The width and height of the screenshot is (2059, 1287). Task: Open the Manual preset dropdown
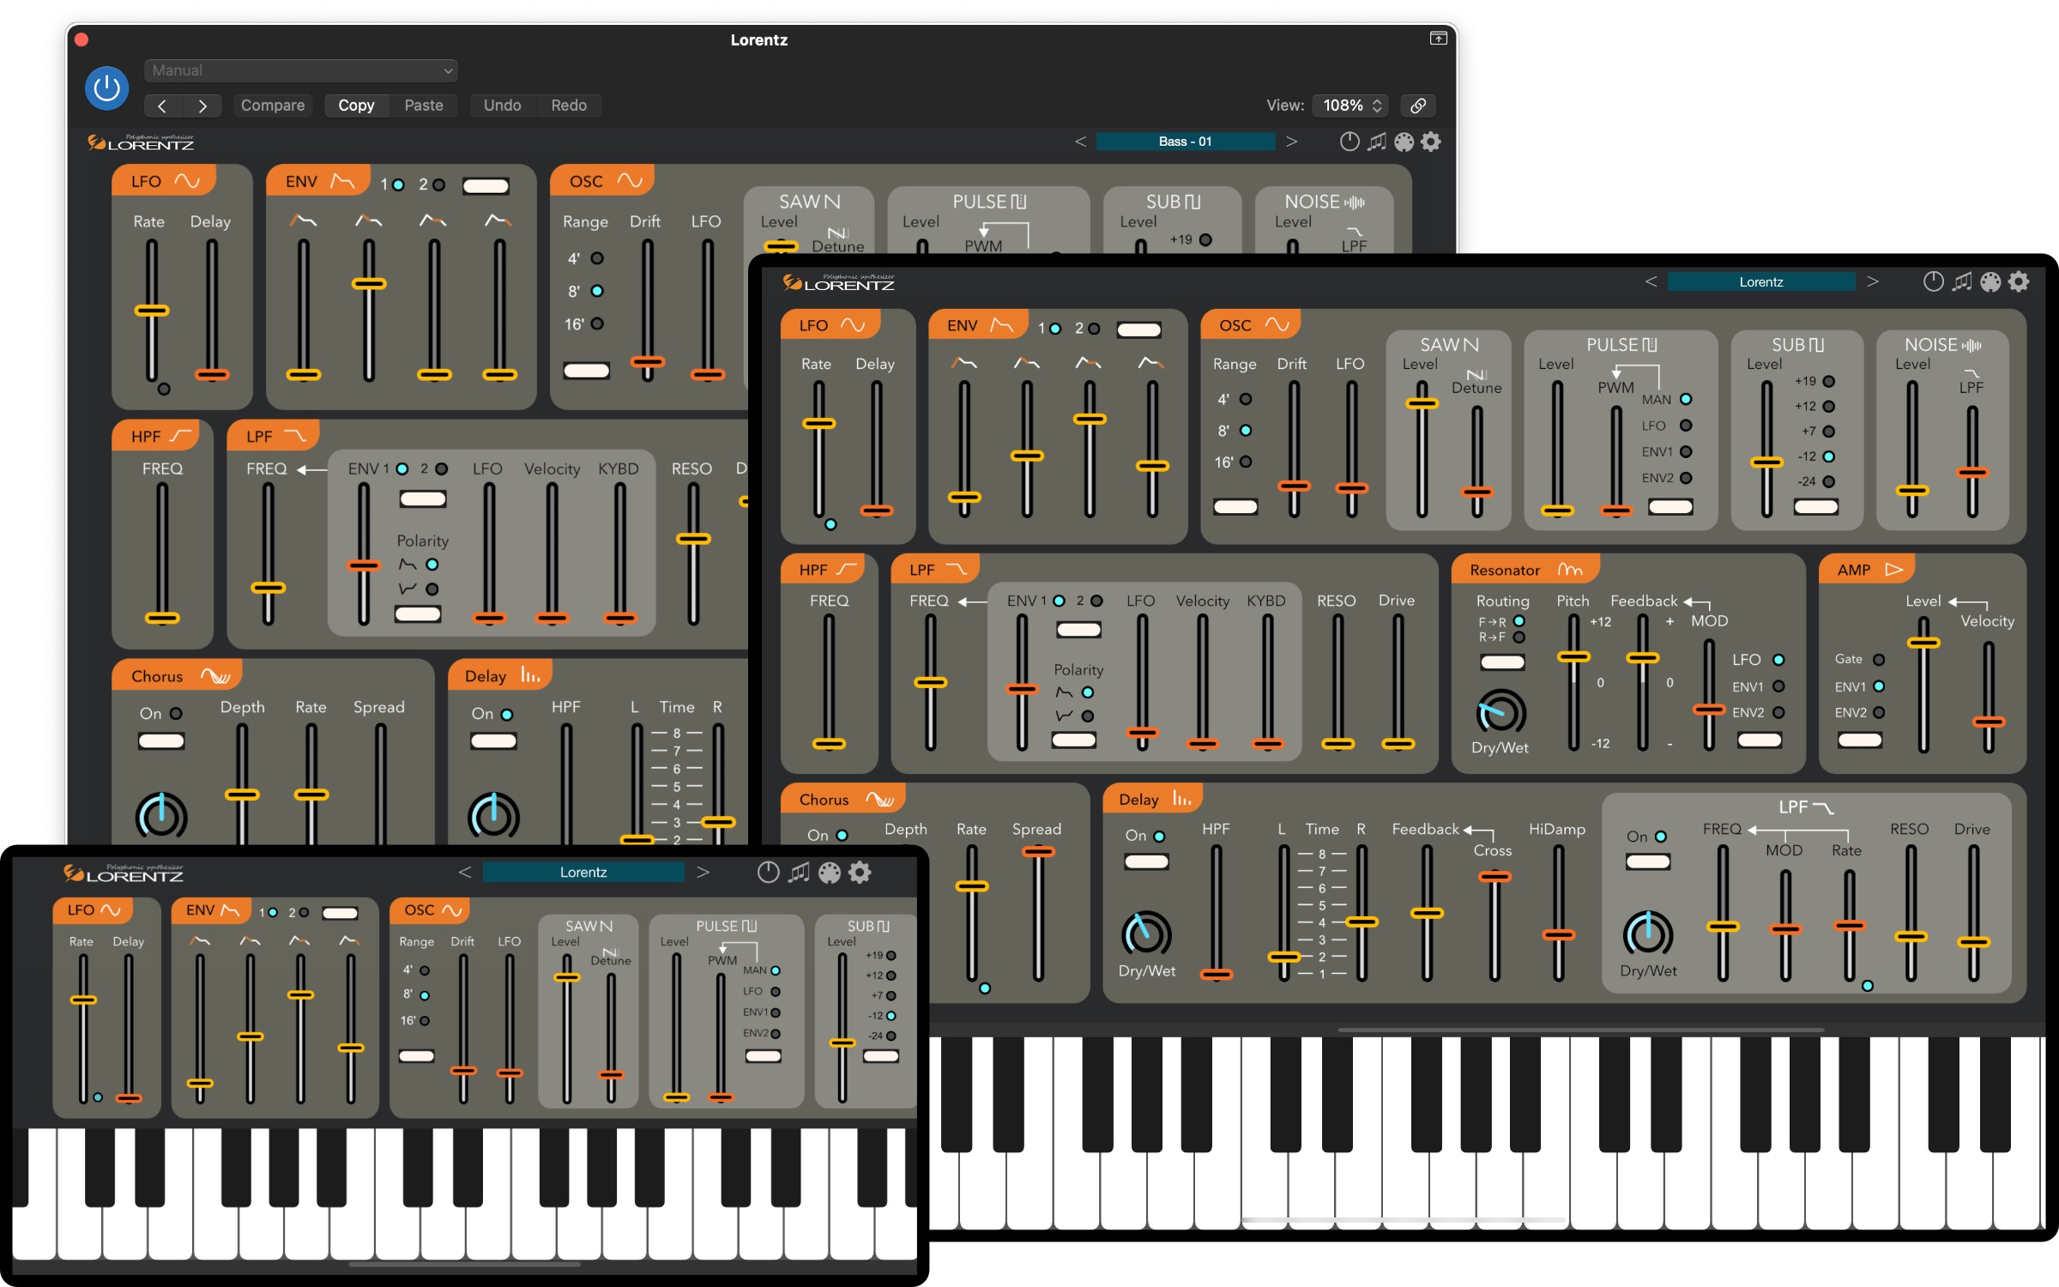(301, 70)
